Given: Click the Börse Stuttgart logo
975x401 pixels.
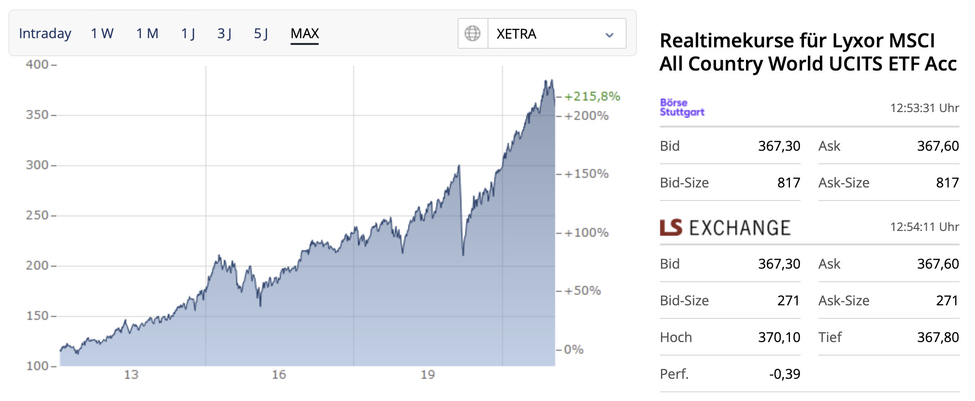Looking at the screenshot, I should [682, 107].
